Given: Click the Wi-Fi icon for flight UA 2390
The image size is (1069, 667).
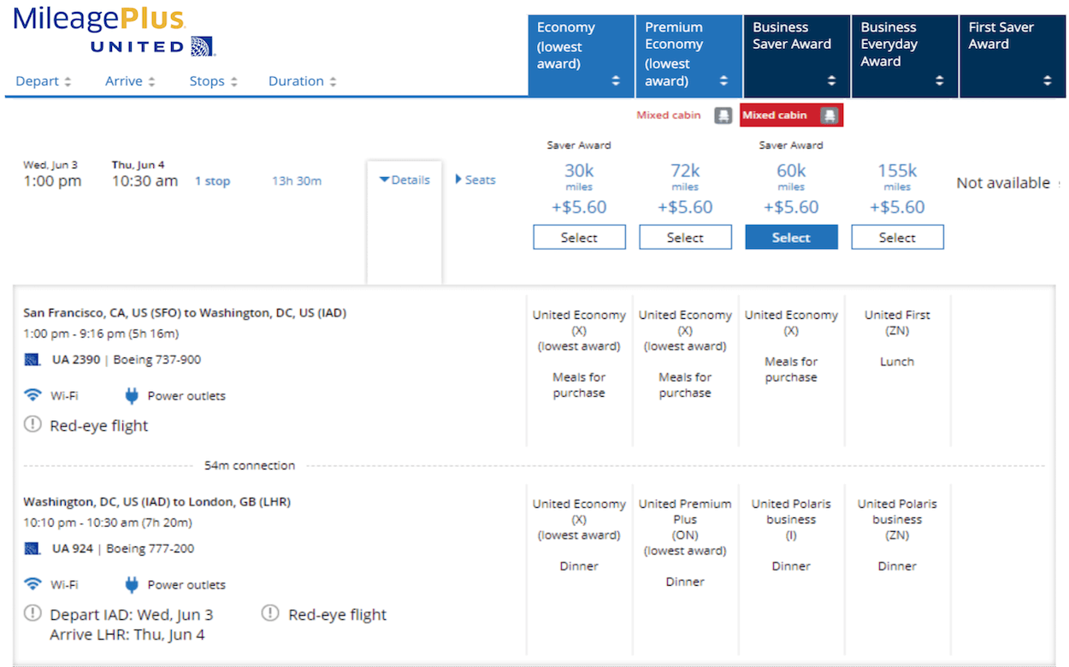Looking at the screenshot, I should (32, 395).
